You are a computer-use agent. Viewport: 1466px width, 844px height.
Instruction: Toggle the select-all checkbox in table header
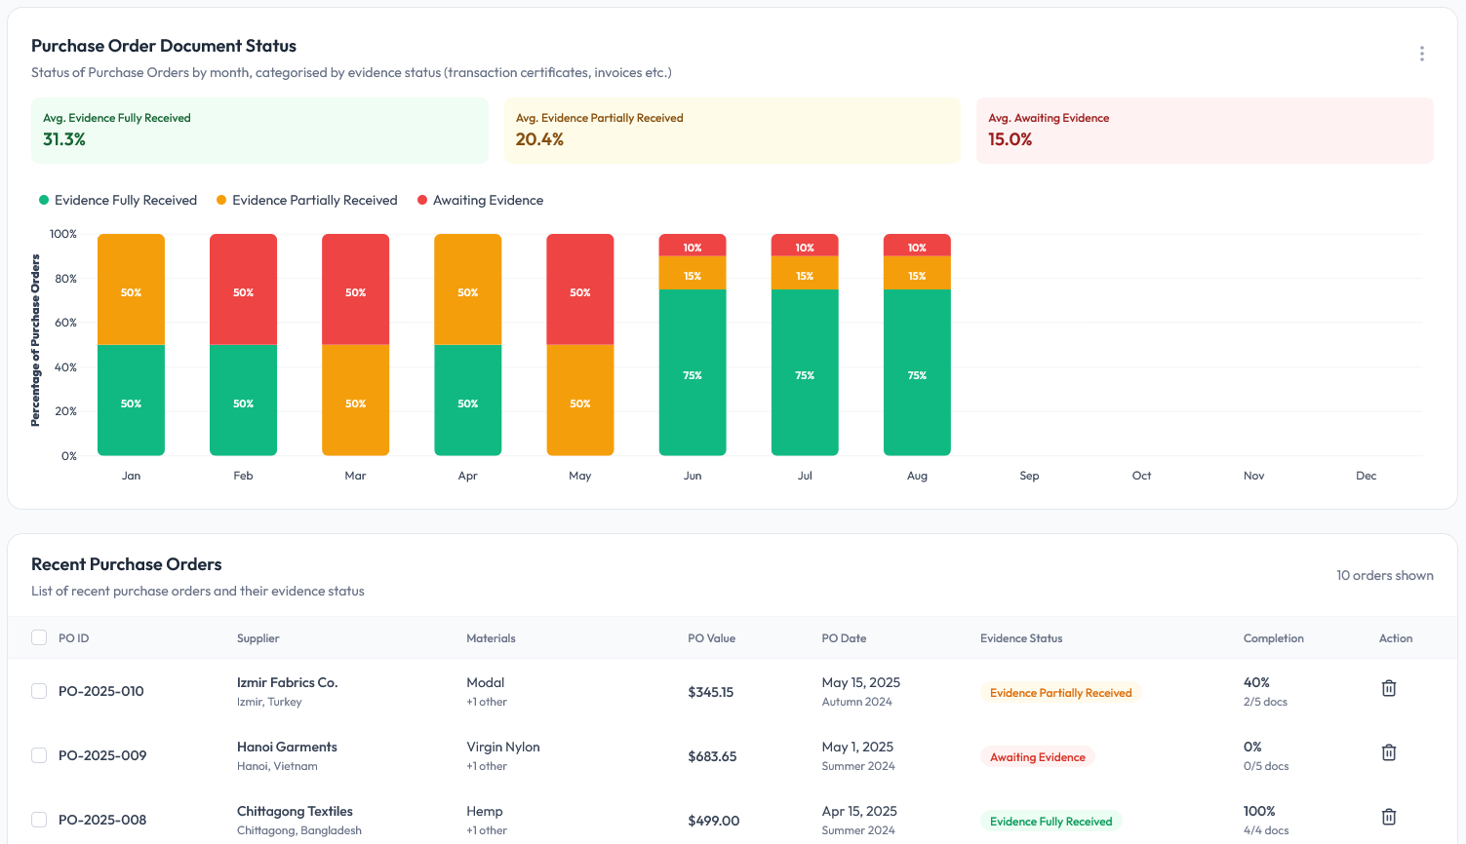click(x=39, y=637)
